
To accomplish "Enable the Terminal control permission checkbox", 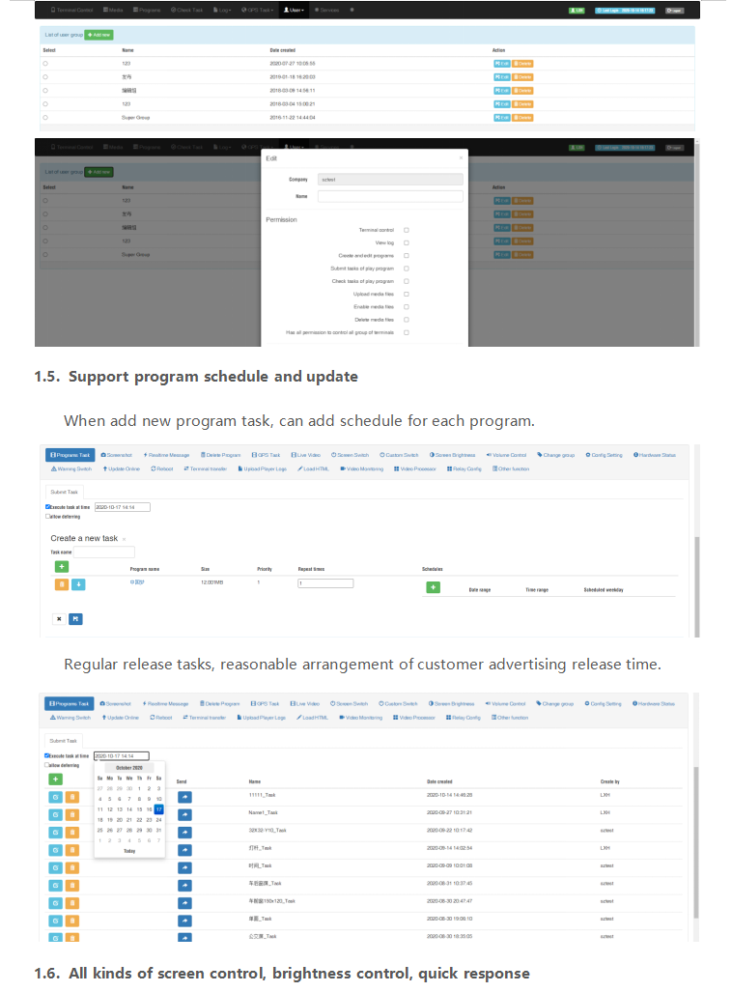I will coord(407,230).
